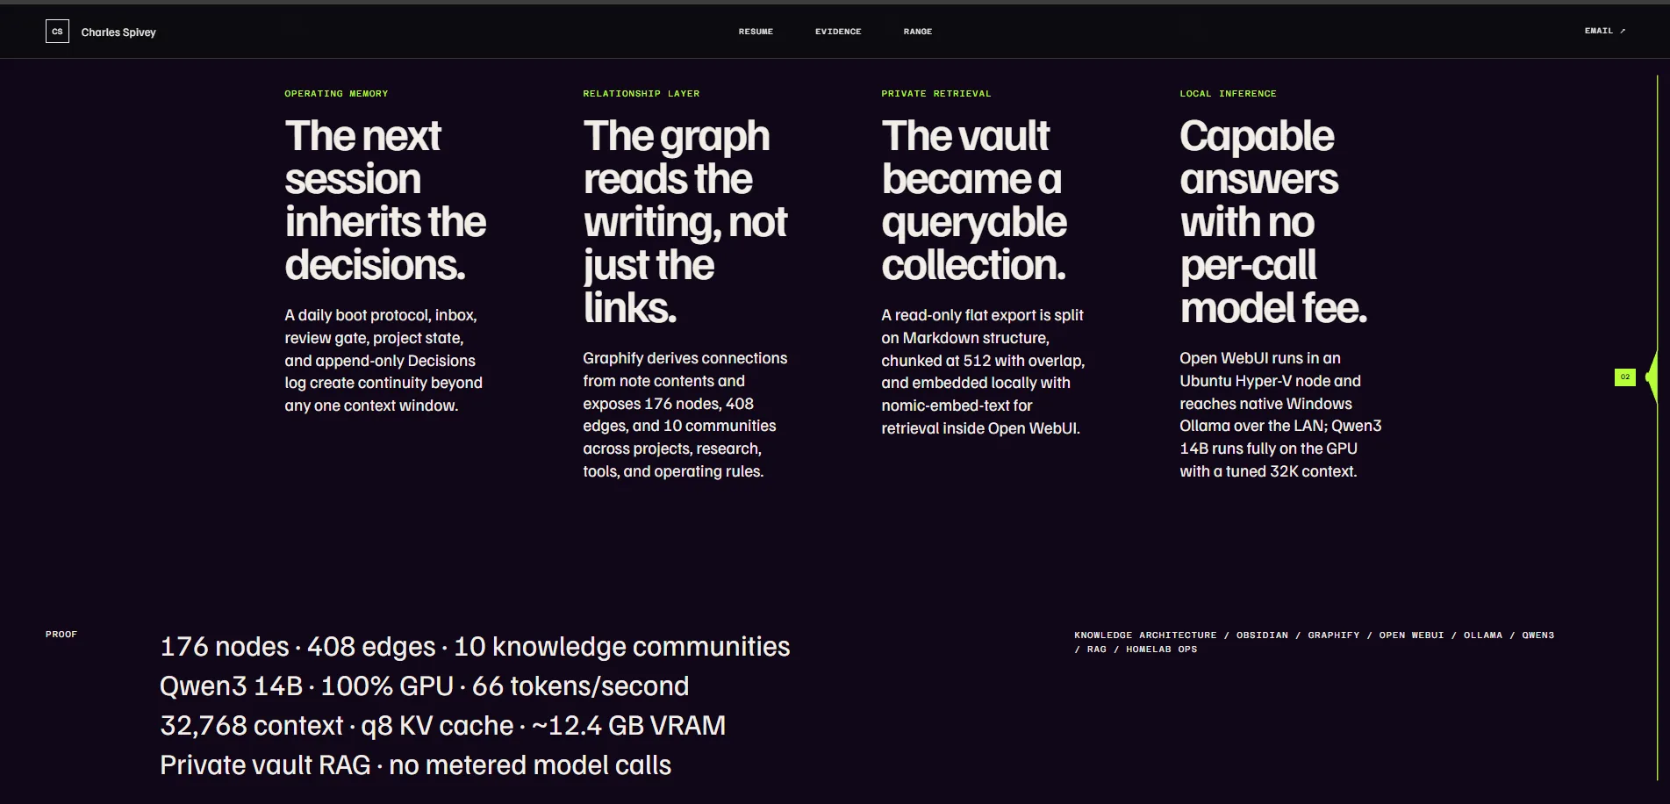Click the Homelab Ops tag
The height and width of the screenshot is (804, 1670).
tap(1161, 649)
